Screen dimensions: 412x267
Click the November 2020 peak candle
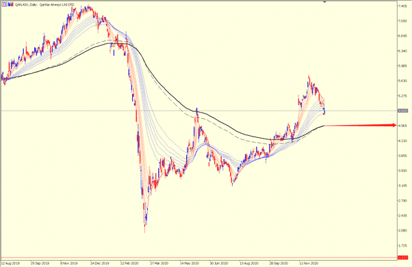[x=309, y=79]
